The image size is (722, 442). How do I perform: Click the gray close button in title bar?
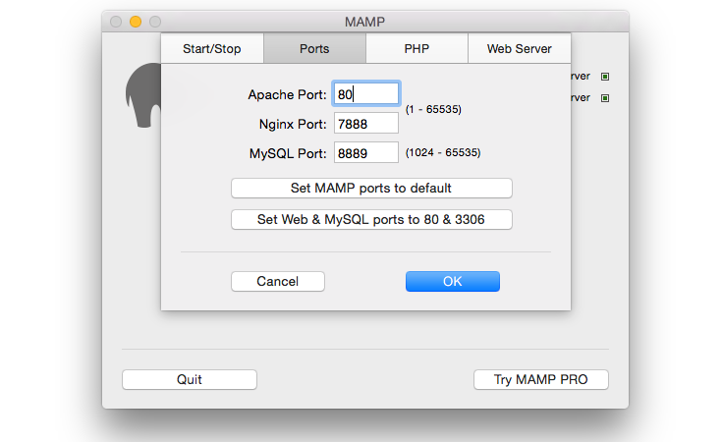point(117,22)
